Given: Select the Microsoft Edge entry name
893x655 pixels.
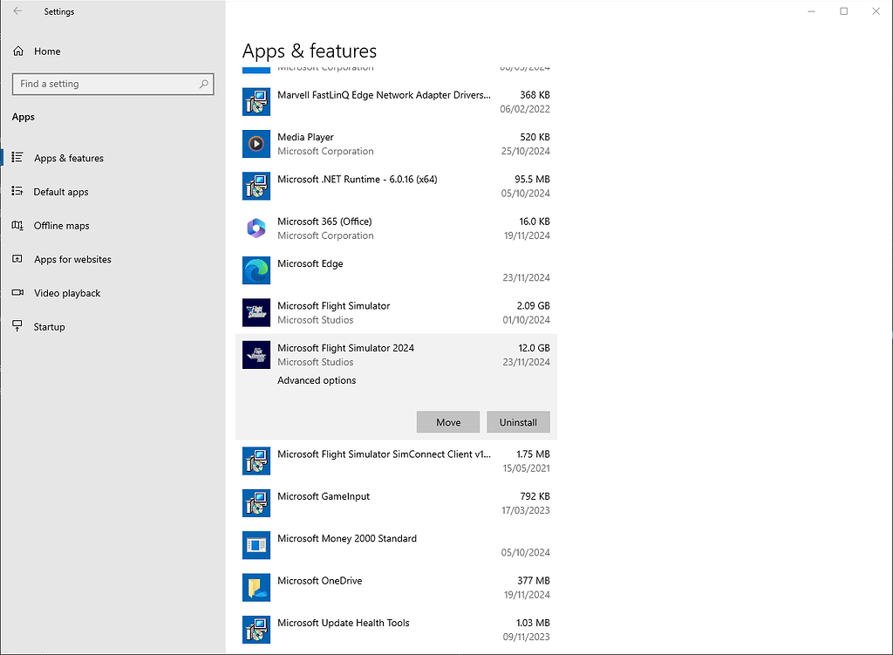Looking at the screenshot, I should click(310, 263).
